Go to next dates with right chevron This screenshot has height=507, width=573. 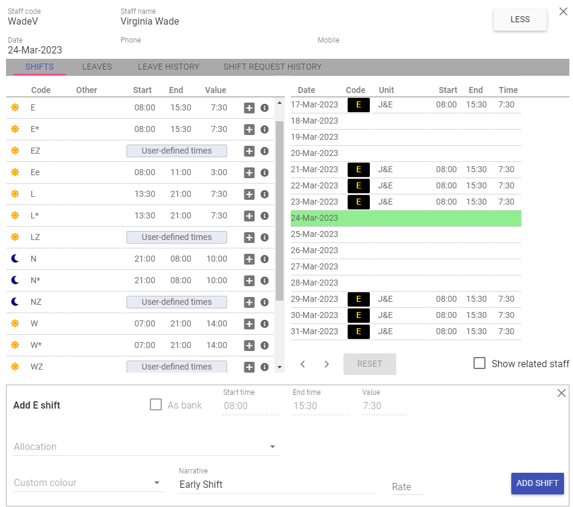[327, 364]
